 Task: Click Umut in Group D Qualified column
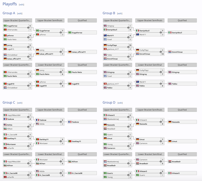pos(175,142)
